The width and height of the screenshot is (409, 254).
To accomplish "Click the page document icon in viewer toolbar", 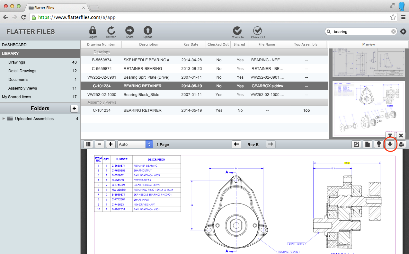I will click(x=368, y=145).
